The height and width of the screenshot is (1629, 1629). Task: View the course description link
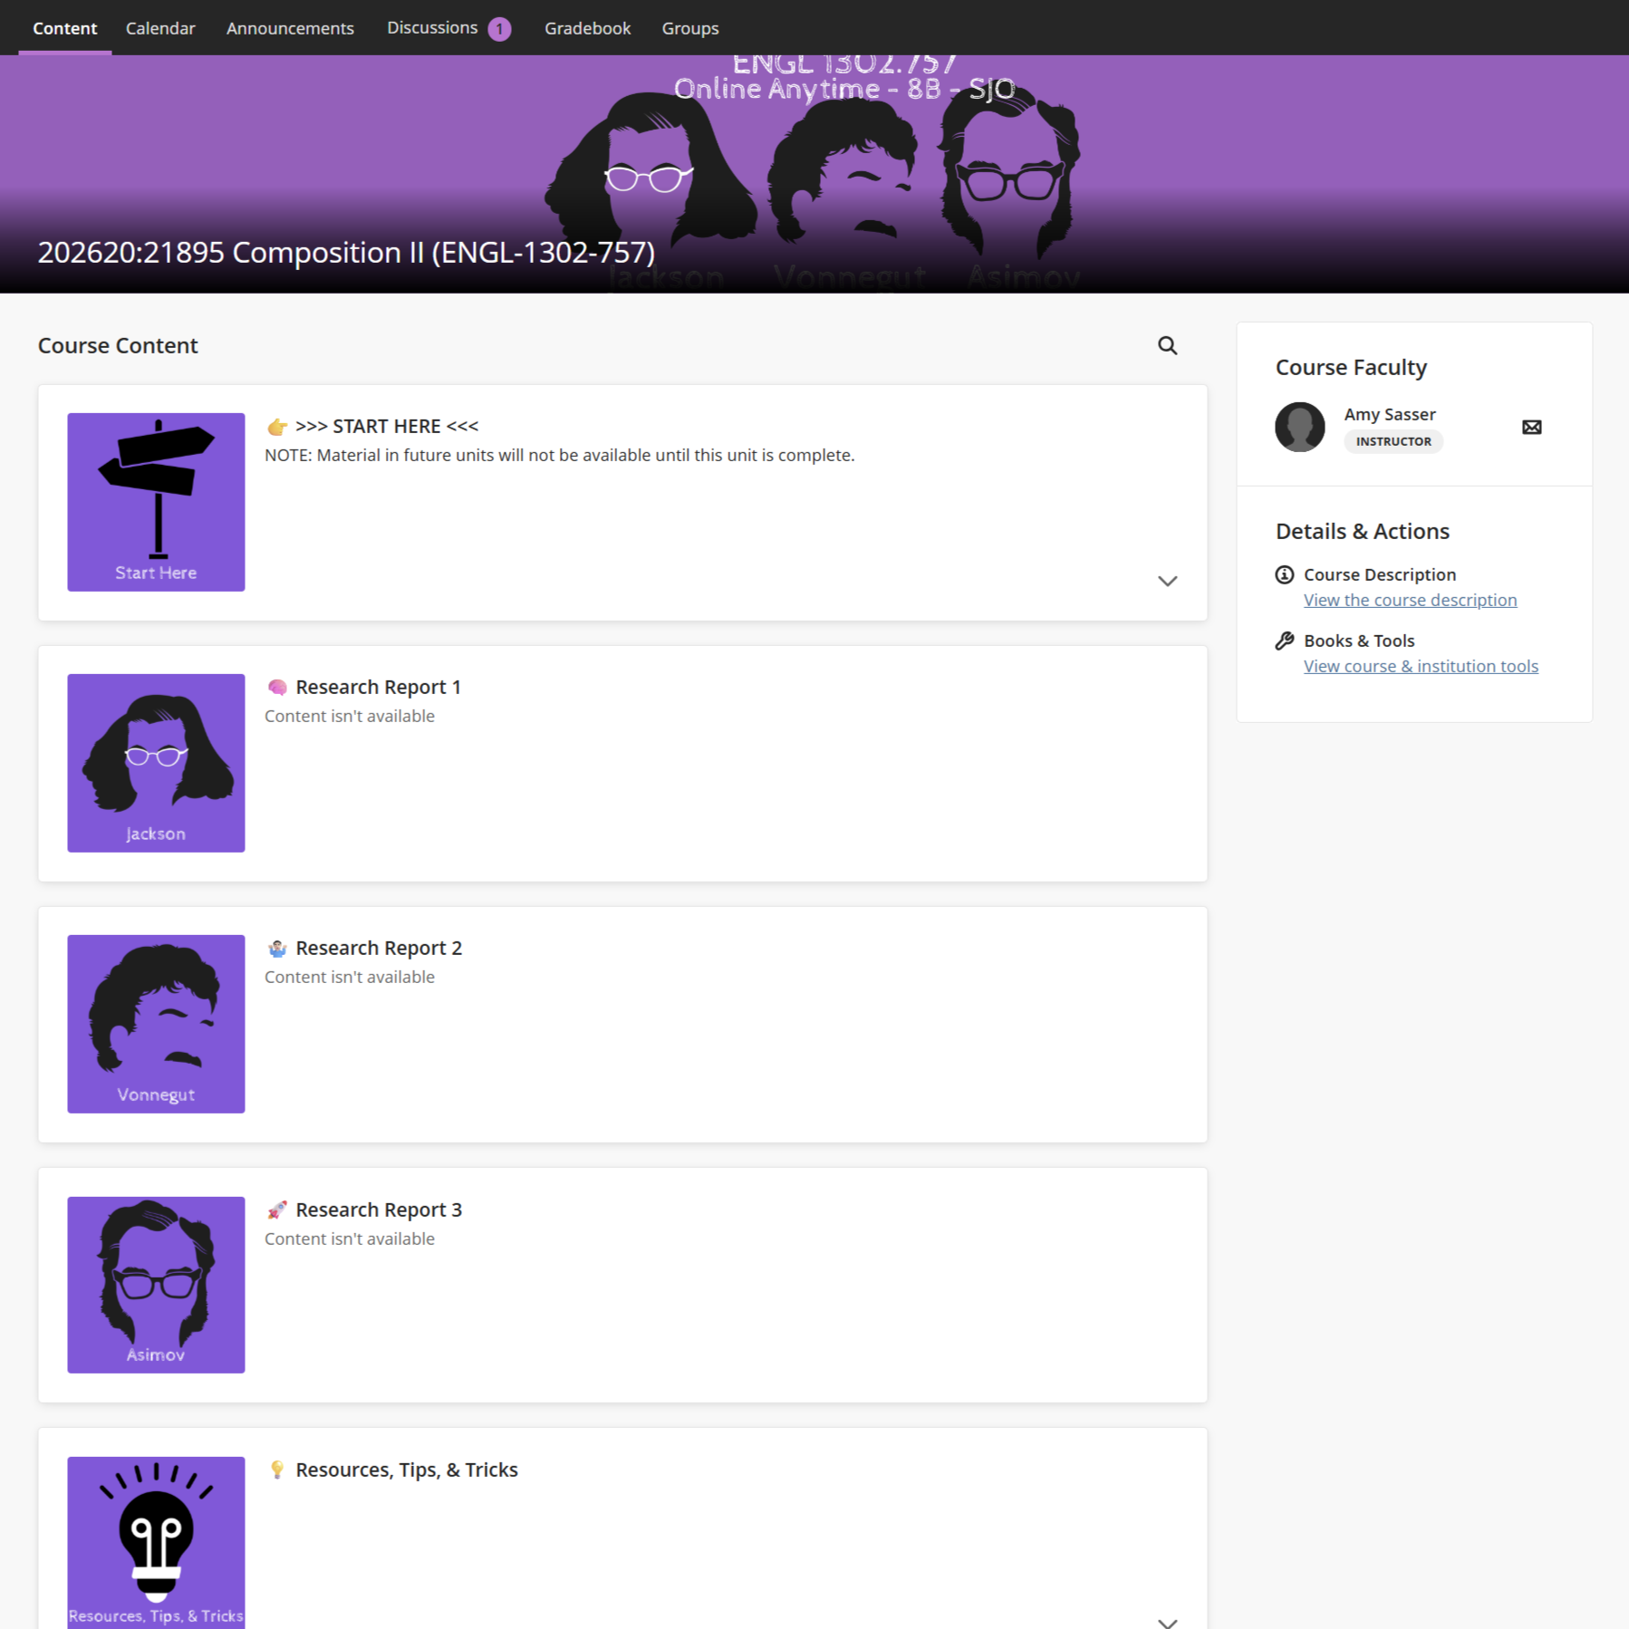click(1409, 600)
